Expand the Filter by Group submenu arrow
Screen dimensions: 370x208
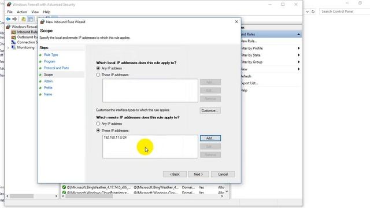299,62
